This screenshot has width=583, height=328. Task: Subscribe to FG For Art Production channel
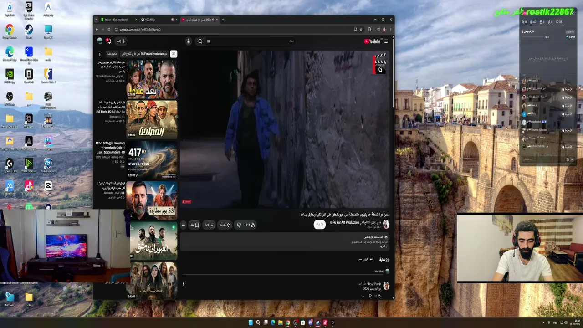[320, 225]
